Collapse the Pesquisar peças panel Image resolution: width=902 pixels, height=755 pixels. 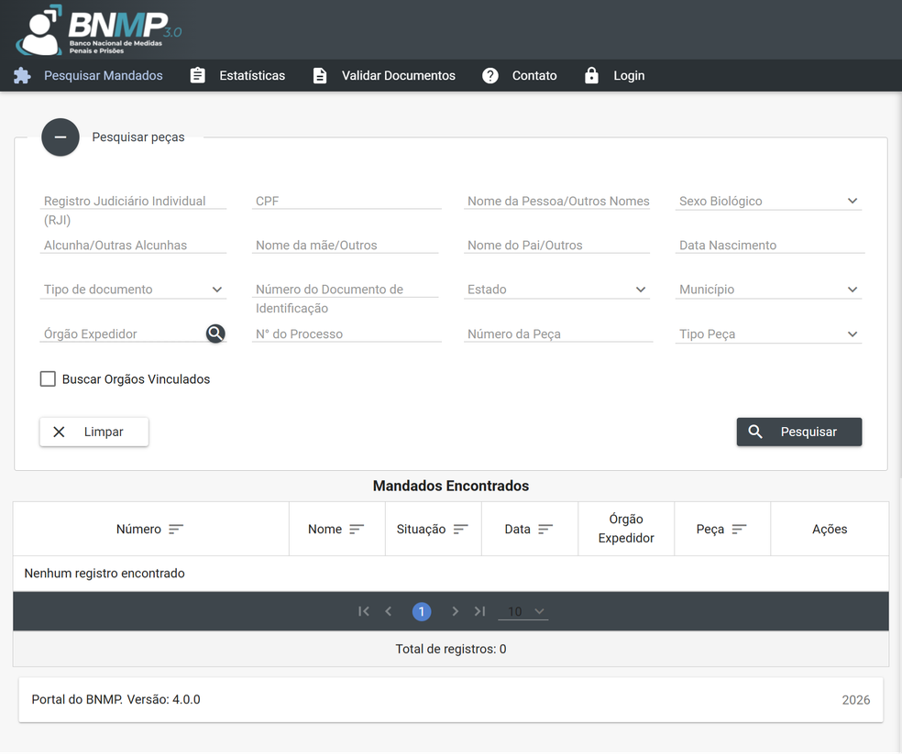click(60, 137)
